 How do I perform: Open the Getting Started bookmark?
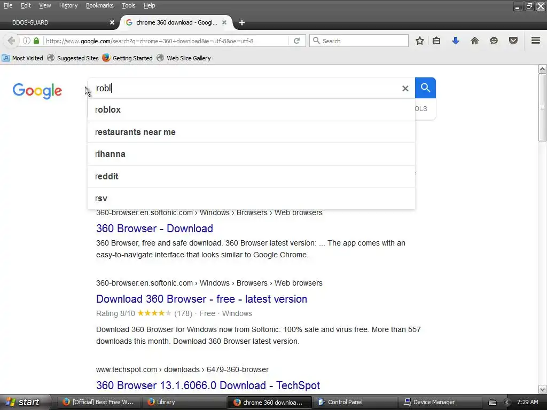(128, 58)
